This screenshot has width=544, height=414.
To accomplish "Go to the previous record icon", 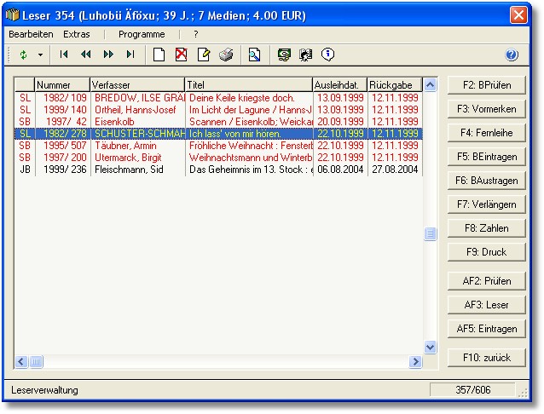I will click(86, 55).
